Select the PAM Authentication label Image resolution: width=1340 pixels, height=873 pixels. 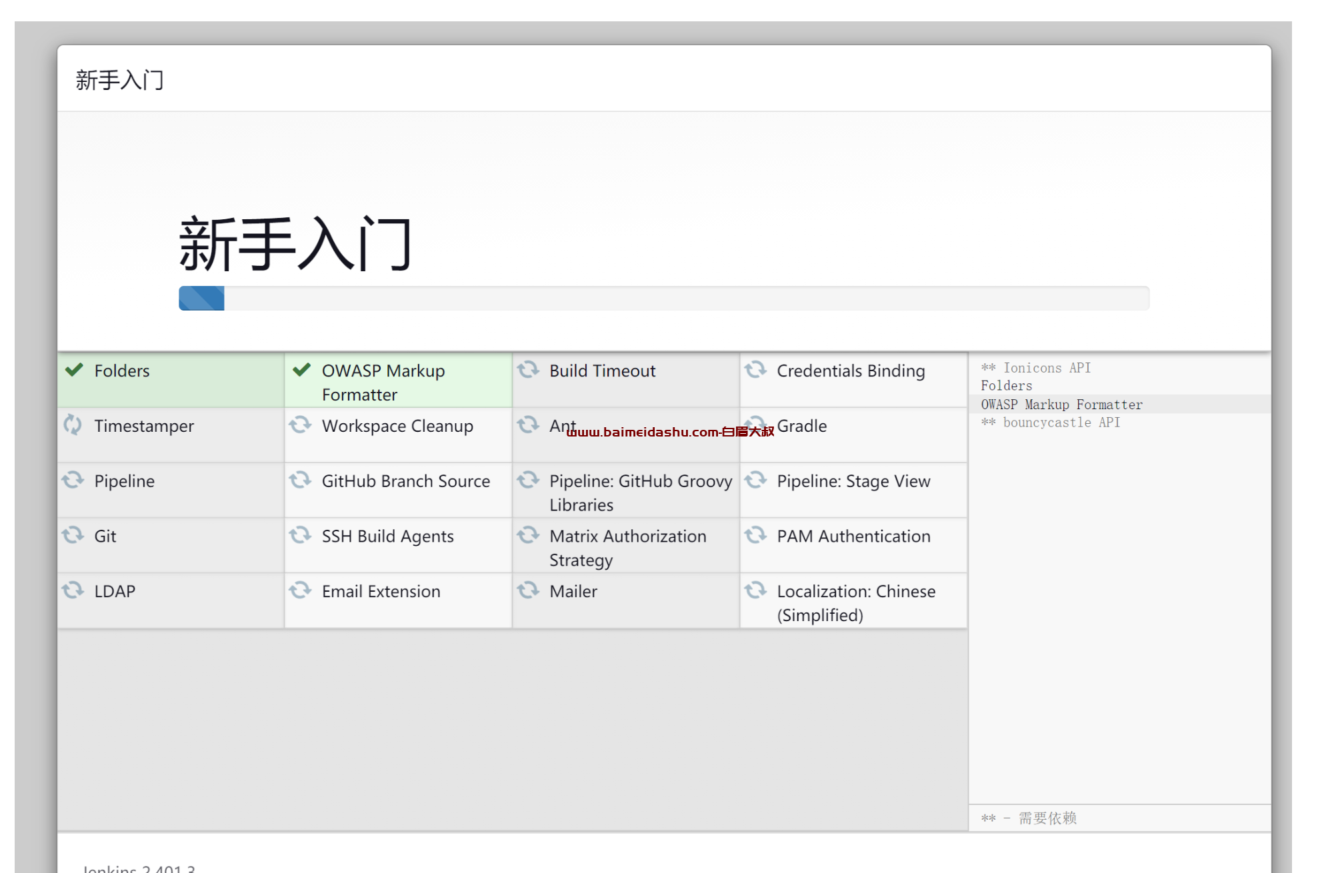click(853, 536)
